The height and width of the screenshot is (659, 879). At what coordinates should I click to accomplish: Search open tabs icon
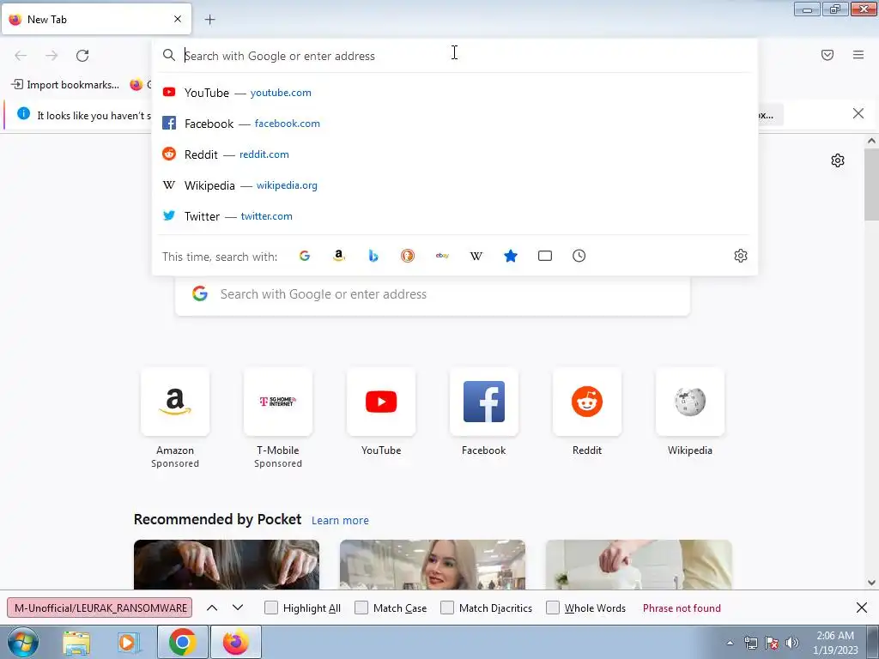coord(545,256)
